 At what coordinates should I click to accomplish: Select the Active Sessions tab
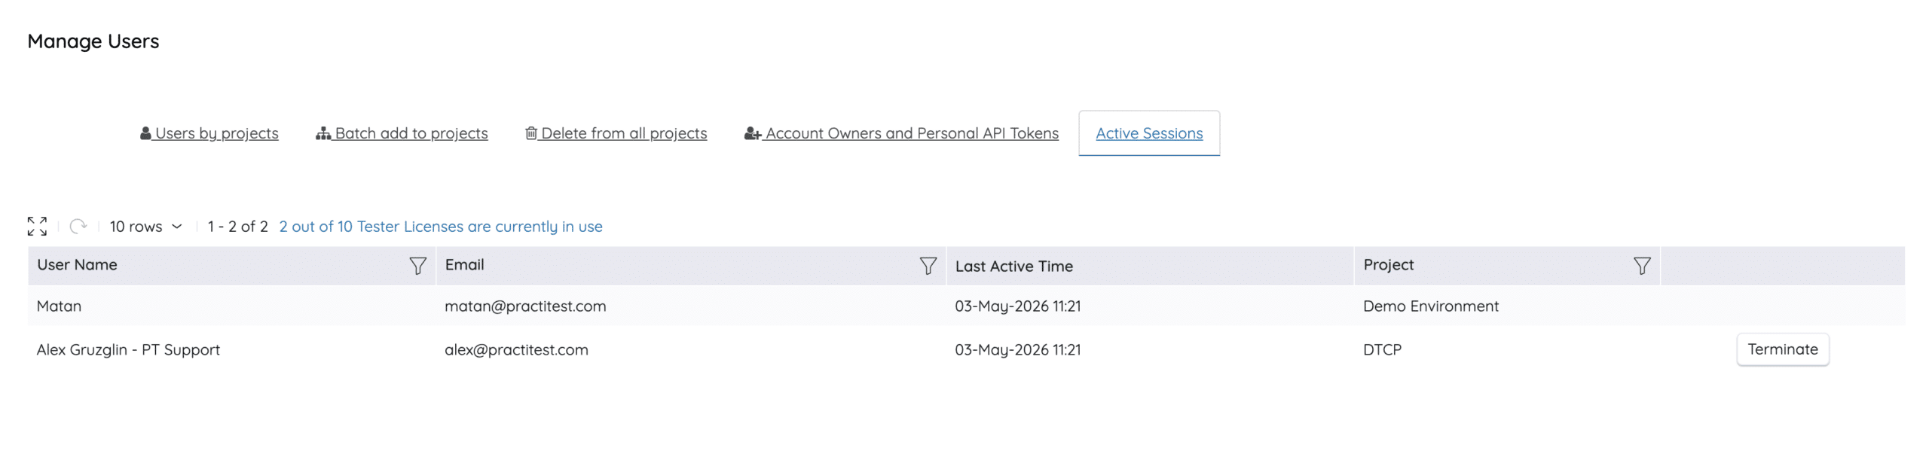1149,133
